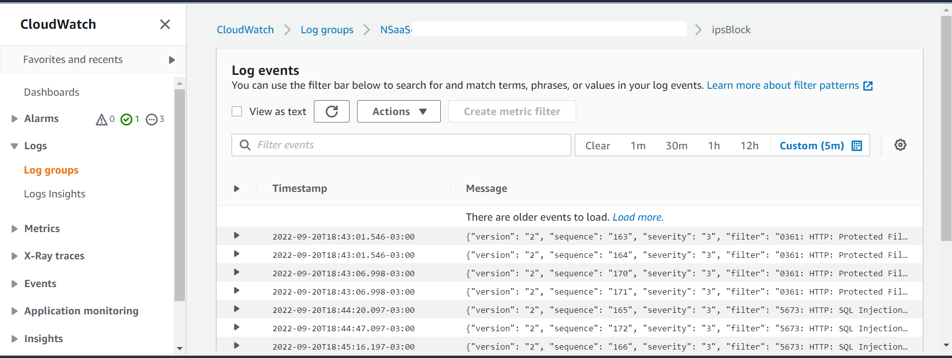Collapse the Logs section
This screenshot has height=358, width=952.
(x=14, y=146)
